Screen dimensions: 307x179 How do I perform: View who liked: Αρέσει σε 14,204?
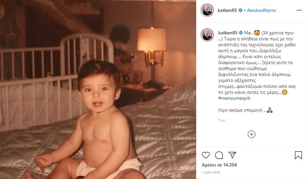[219, 165]
